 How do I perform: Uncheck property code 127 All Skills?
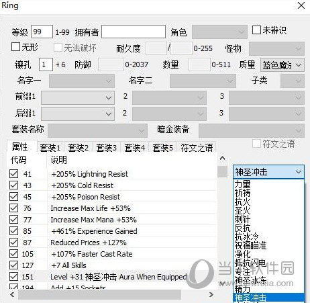point(13,265)
